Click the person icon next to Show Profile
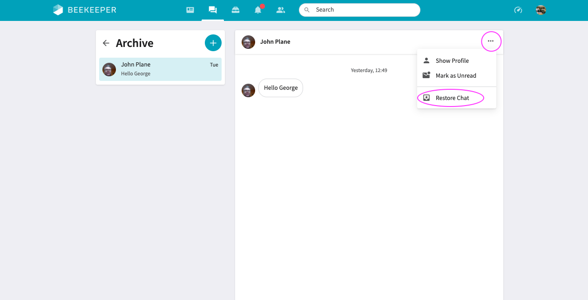This screenshot has width=588, height=300. pyautogui.click(x=426, y=60)
